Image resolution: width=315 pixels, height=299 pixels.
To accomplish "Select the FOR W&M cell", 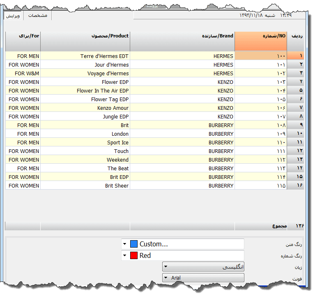I will [x=23, y=73].
